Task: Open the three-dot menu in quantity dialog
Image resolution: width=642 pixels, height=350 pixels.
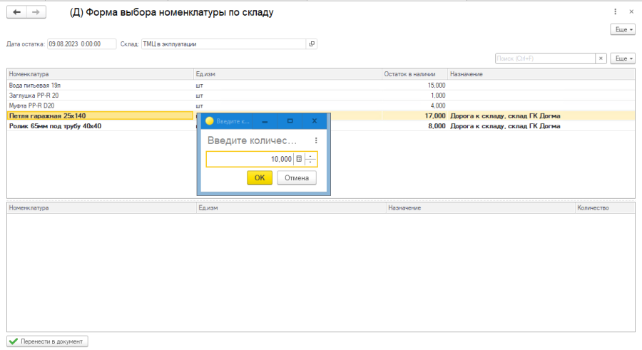Action: 316,140
